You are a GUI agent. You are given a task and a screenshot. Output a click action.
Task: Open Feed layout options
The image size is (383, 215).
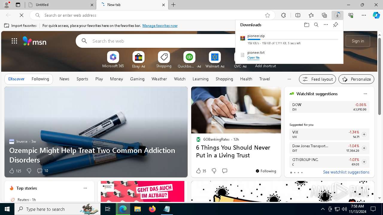[317, 79]
